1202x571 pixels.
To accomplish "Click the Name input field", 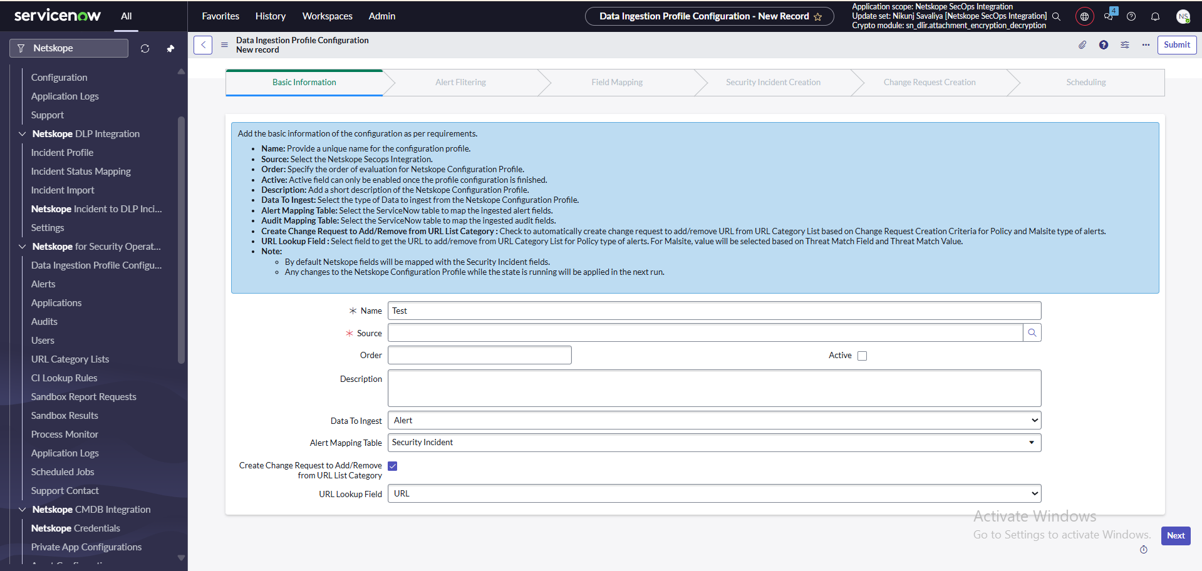I will pos(715,311).
